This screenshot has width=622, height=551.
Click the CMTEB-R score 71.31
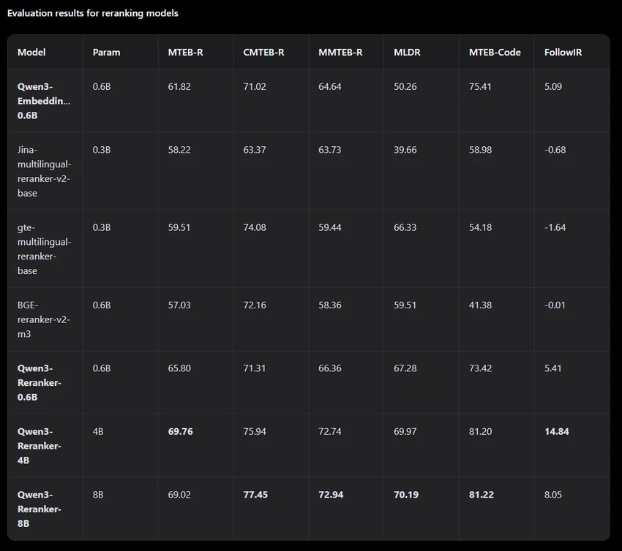coord(255,368)
